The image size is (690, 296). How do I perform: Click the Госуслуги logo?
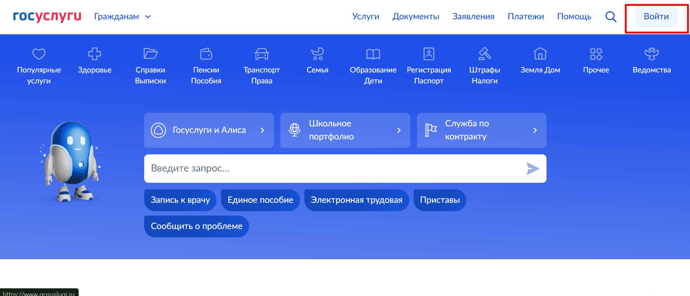pos(47,16)
